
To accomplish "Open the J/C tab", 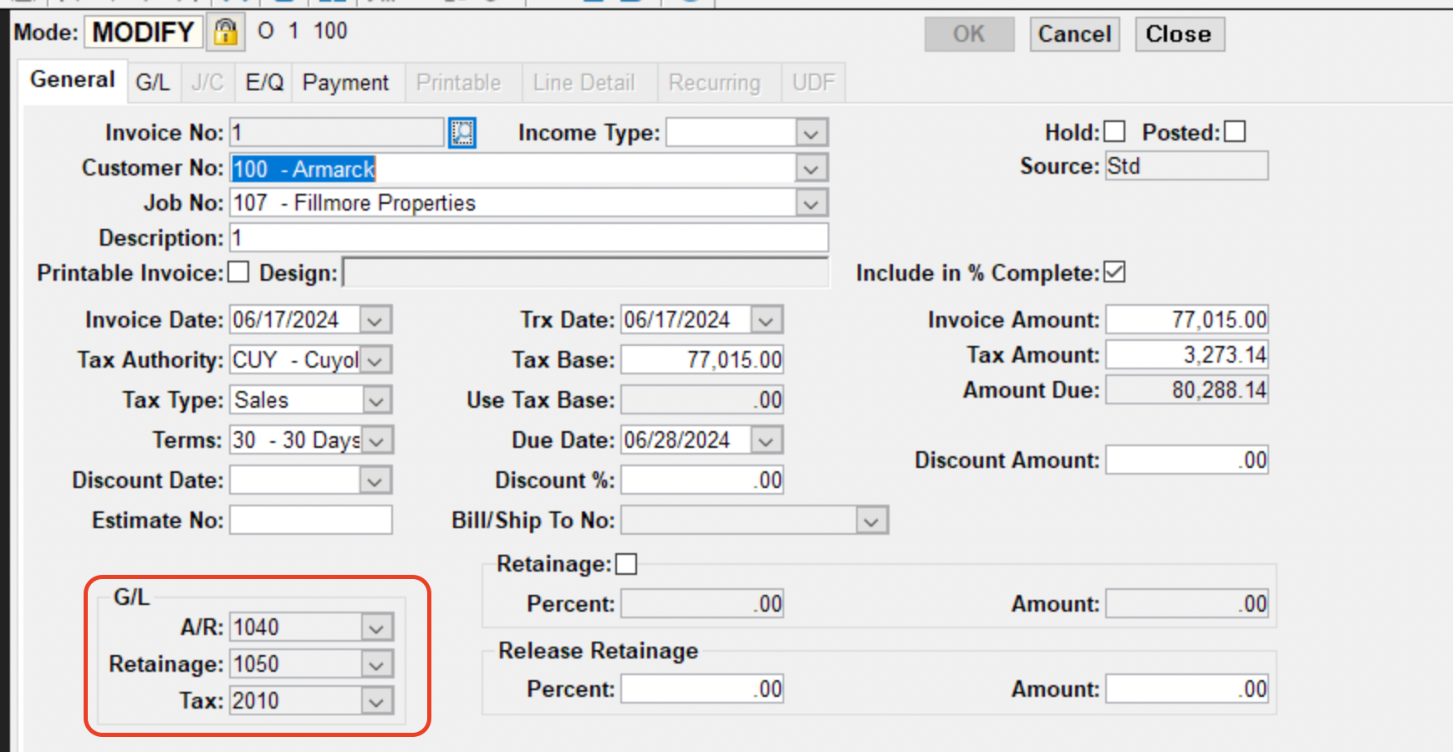I will tap(207, 83).
